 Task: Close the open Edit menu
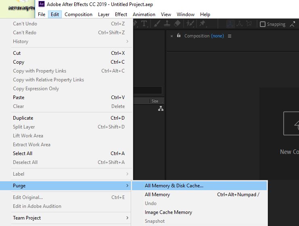coord(55,15)
